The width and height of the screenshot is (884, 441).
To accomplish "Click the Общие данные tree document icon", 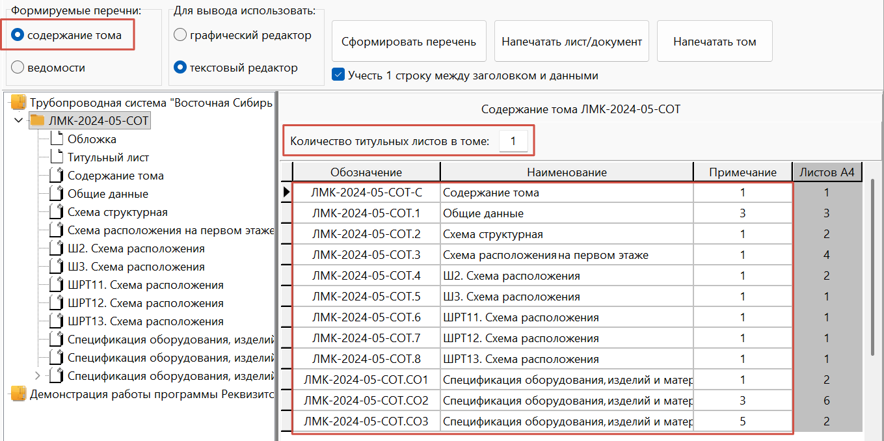I will pyautogui.click(x=57, y=193).
